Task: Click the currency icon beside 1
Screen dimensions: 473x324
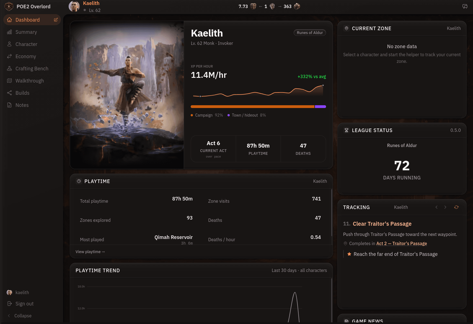Action: coord(272,6)
